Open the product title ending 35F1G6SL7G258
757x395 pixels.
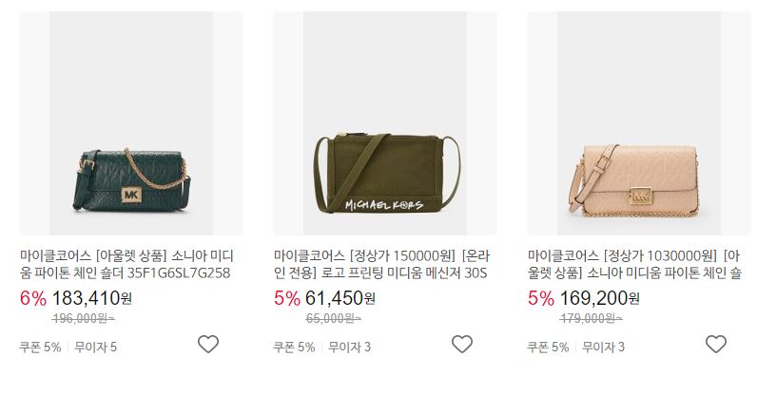point(127,264)
